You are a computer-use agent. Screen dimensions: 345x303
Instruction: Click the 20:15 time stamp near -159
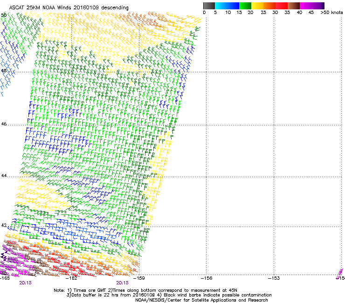point(122,283)
